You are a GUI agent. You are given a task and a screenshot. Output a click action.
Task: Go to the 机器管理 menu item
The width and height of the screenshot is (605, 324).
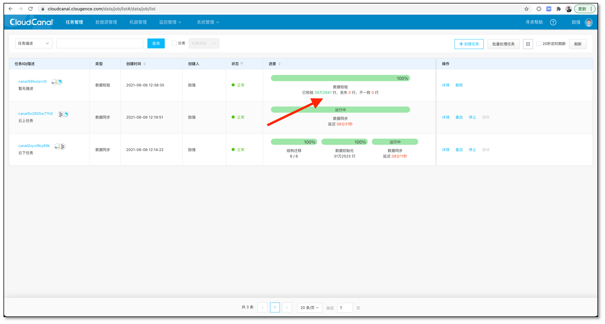[x=138, y=22]
